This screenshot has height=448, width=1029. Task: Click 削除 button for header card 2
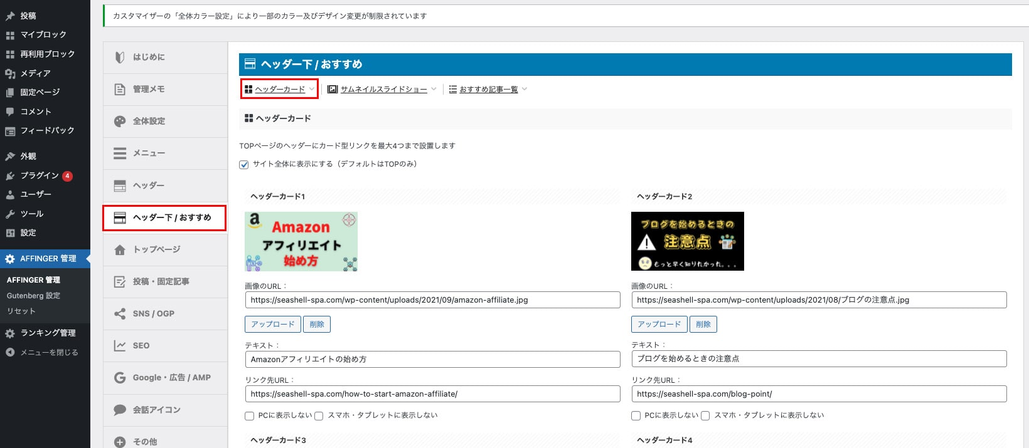(x=703, y=324)
